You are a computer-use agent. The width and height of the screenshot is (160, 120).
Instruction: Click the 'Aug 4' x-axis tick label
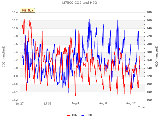pos(75,103)
